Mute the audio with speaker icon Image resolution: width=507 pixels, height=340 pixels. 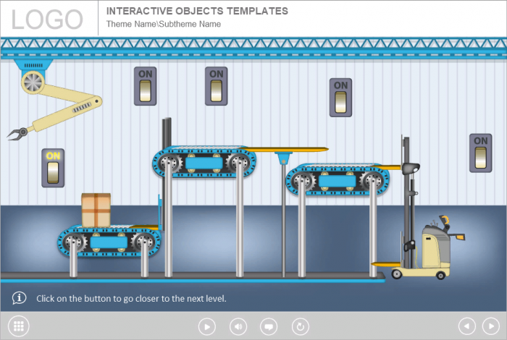point(238,327)
